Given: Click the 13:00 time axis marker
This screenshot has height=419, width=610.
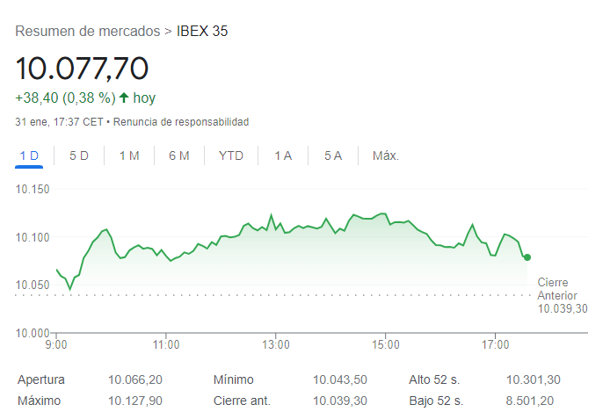Looking at the screenshot, I should tap(276, 344).
